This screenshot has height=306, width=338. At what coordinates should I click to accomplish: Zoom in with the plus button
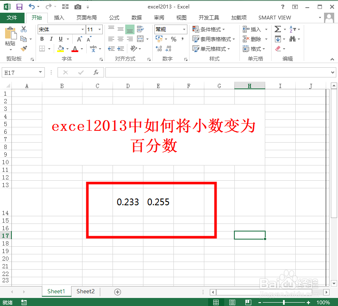308,303
